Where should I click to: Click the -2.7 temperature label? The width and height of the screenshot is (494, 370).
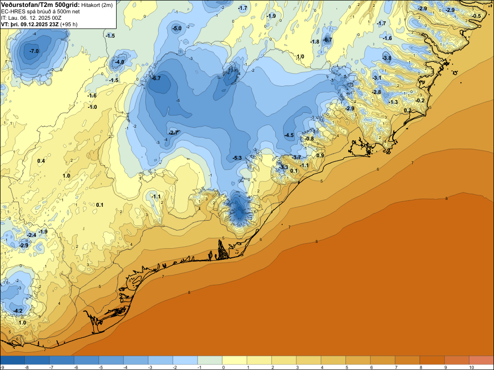(x=173, y=133)
